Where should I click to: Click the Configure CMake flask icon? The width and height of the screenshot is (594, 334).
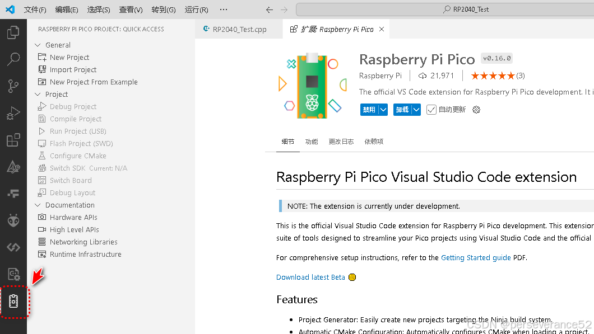42,156
